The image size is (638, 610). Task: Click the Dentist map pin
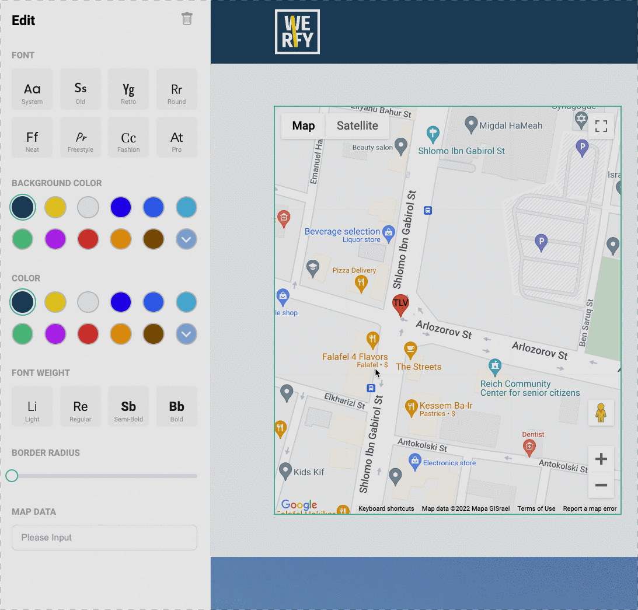point(529,448)
